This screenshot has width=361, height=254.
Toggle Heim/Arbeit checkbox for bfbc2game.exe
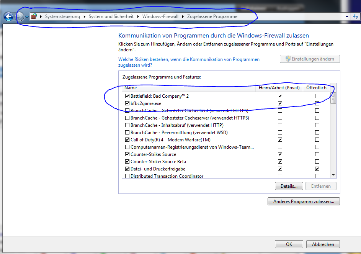(x=280, y=103)
